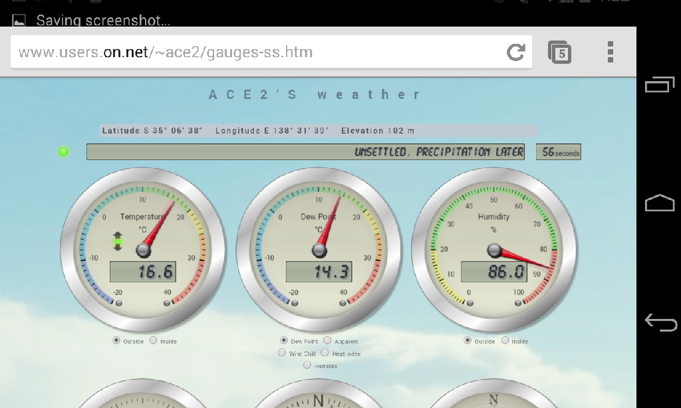Click the green status LED indicator

click(x=64, y=152)
